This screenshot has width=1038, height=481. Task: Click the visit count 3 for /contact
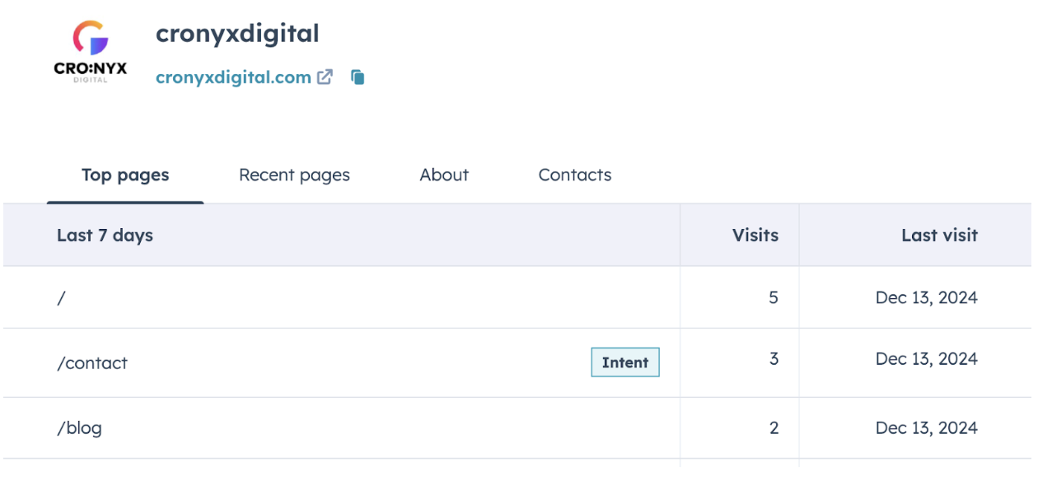point(773,359)
